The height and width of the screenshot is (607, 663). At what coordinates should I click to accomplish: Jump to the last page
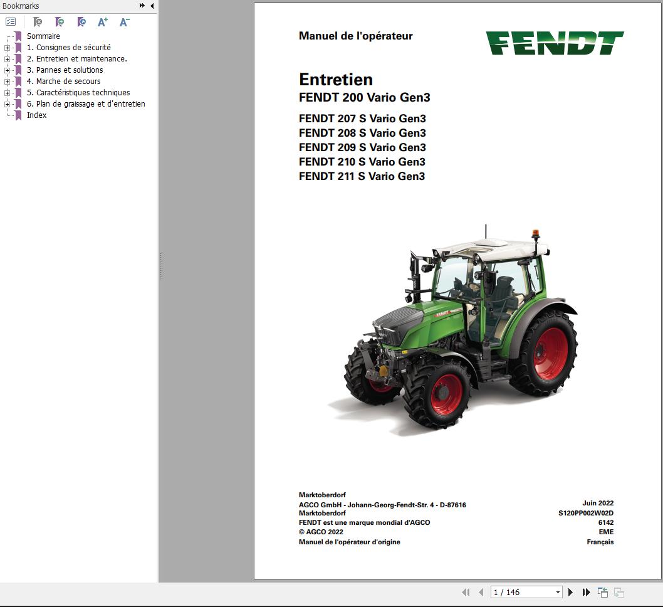586,592
